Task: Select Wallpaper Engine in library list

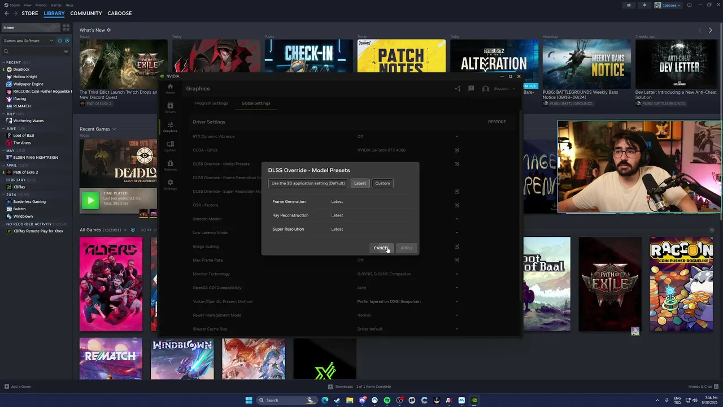Action: tap(28, 84)
